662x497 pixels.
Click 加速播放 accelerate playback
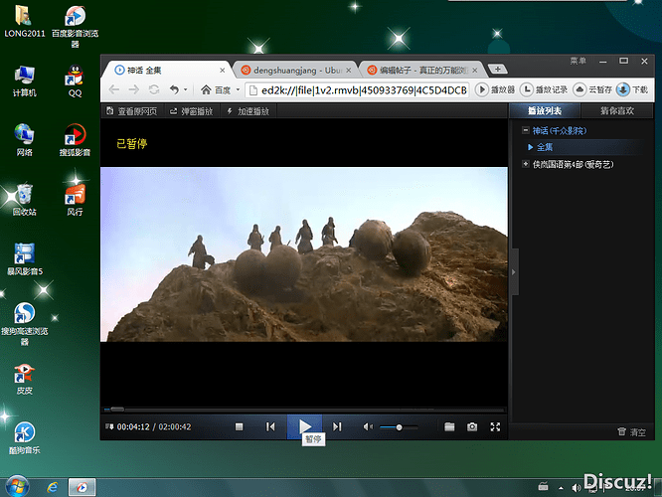248,111
